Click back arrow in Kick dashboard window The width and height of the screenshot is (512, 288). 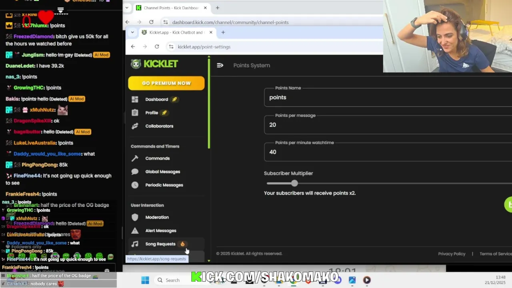[x=127, y=22]
